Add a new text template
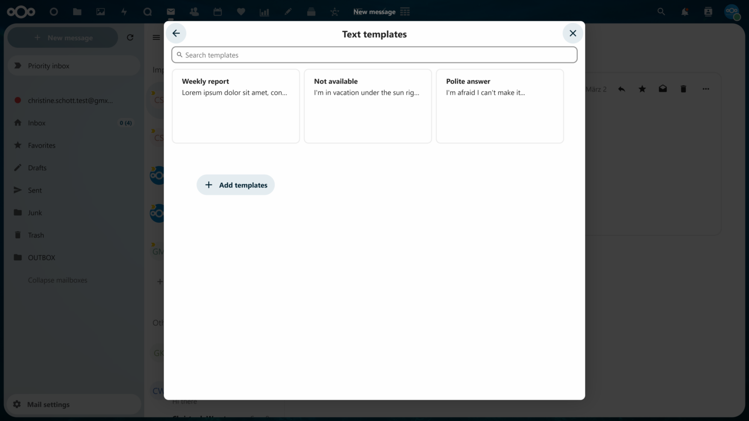The height and width of the screenshot is (421, 749). (x=236, y=185)
